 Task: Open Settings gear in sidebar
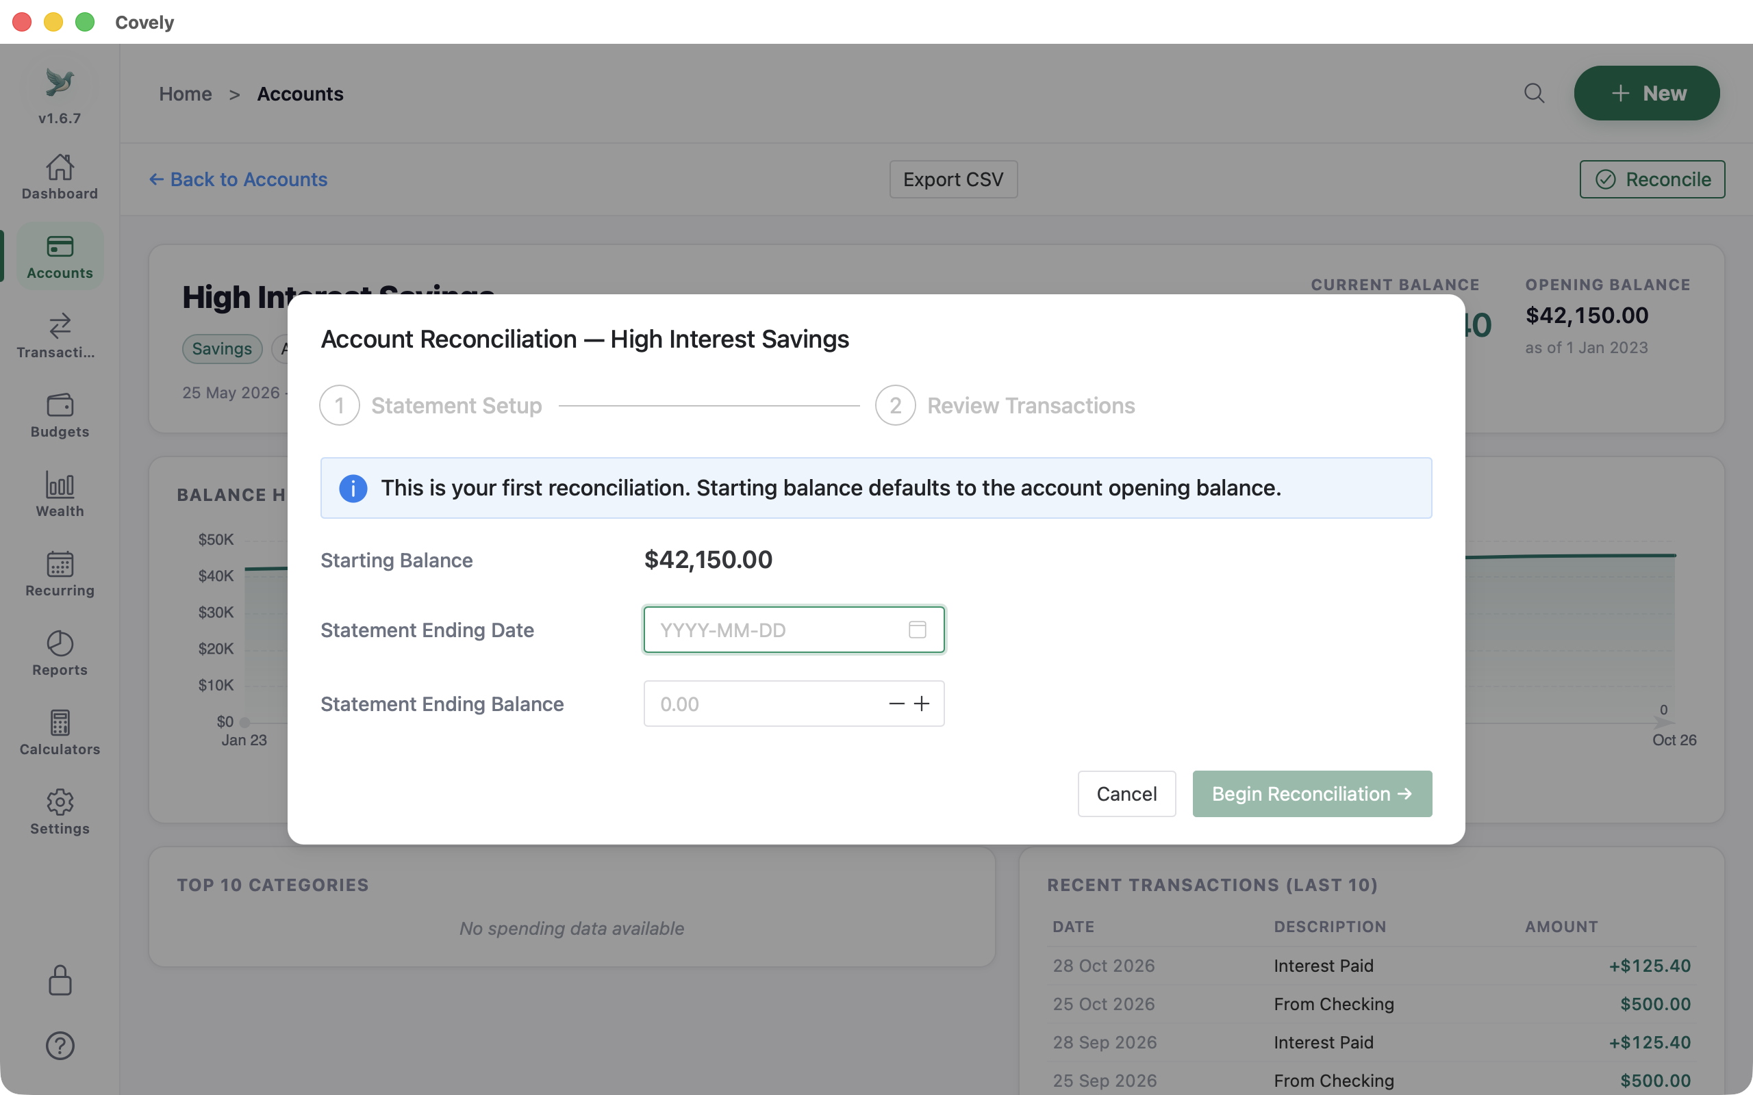click(60, 812)
